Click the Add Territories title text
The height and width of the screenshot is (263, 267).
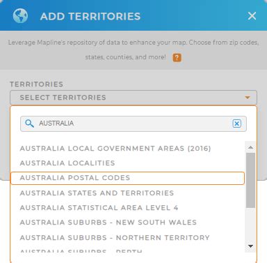coord(90,16)
